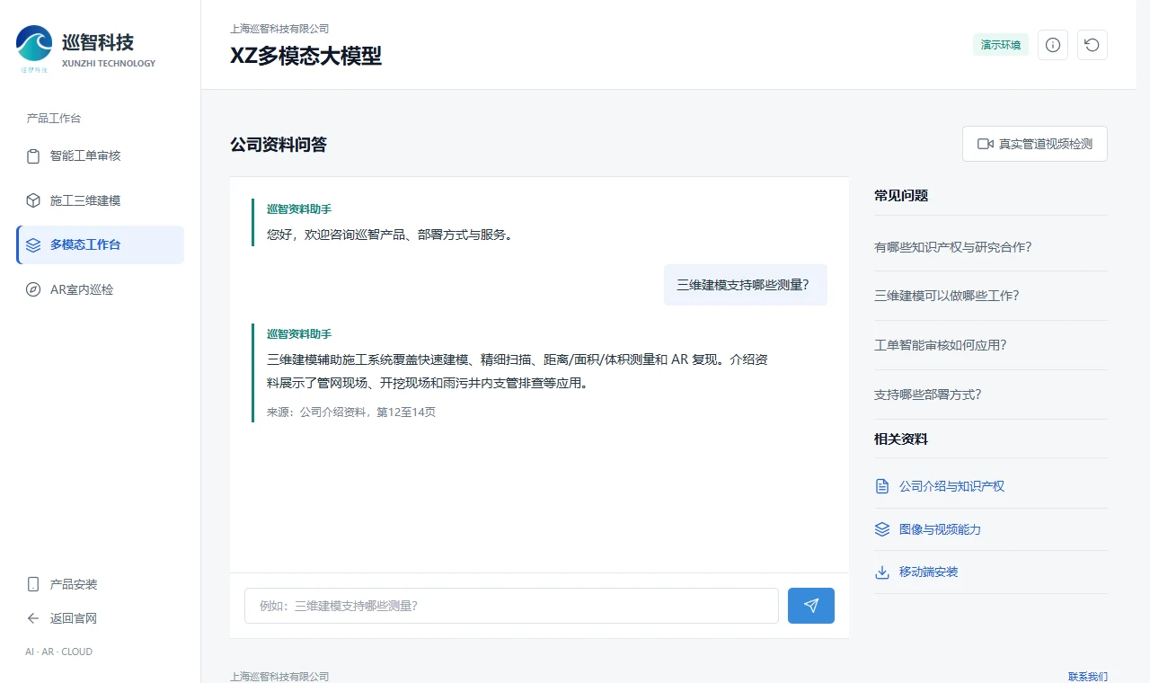Open 产品安装 in the sidebar

click(x=100, y=584)
